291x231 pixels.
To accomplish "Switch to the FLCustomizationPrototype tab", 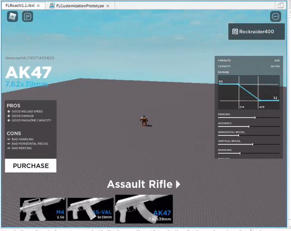I will click(x=80, y=6).
